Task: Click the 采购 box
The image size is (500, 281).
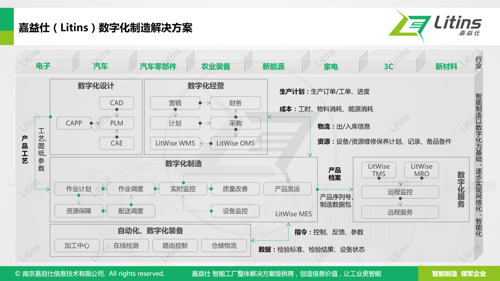Action: (236, 123)
